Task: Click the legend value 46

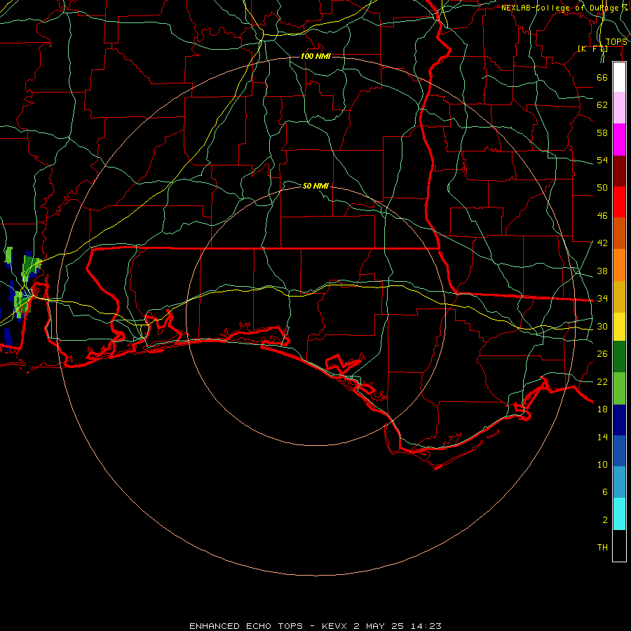Action: tap(602, 215)
